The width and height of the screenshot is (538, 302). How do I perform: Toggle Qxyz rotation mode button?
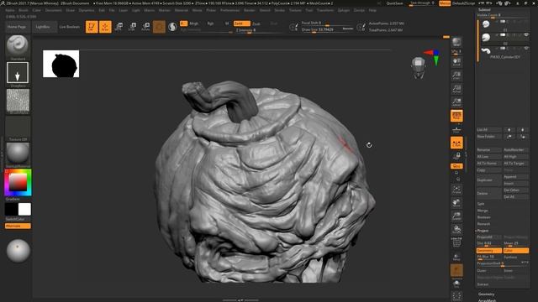click(x=456, y=166)
